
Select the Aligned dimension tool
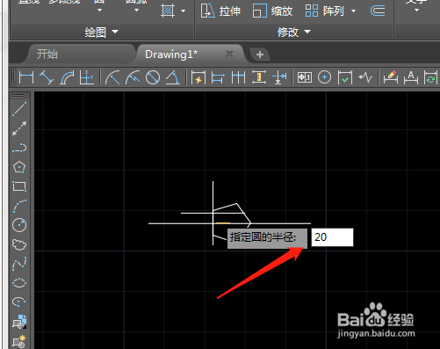pyautogui.click(x=47, y=78)
